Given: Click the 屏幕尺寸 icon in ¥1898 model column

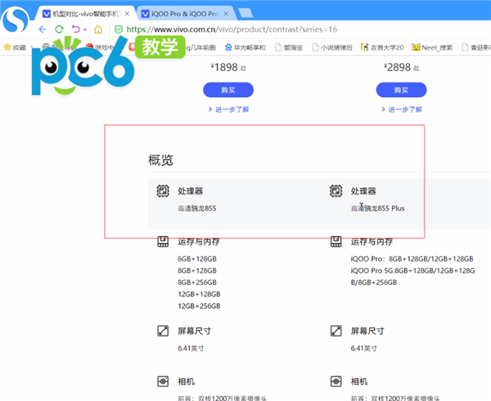Looking at the screenshot, I should click(163, 331).
